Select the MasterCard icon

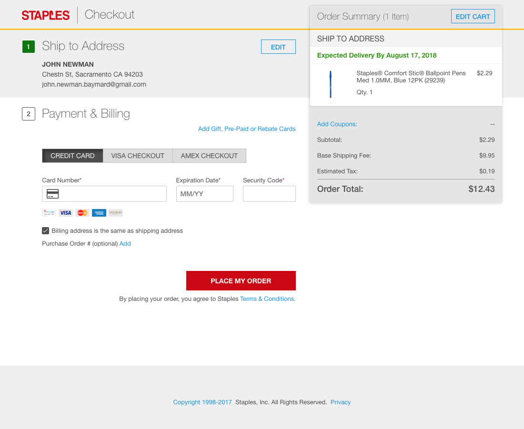click(82, 213)
